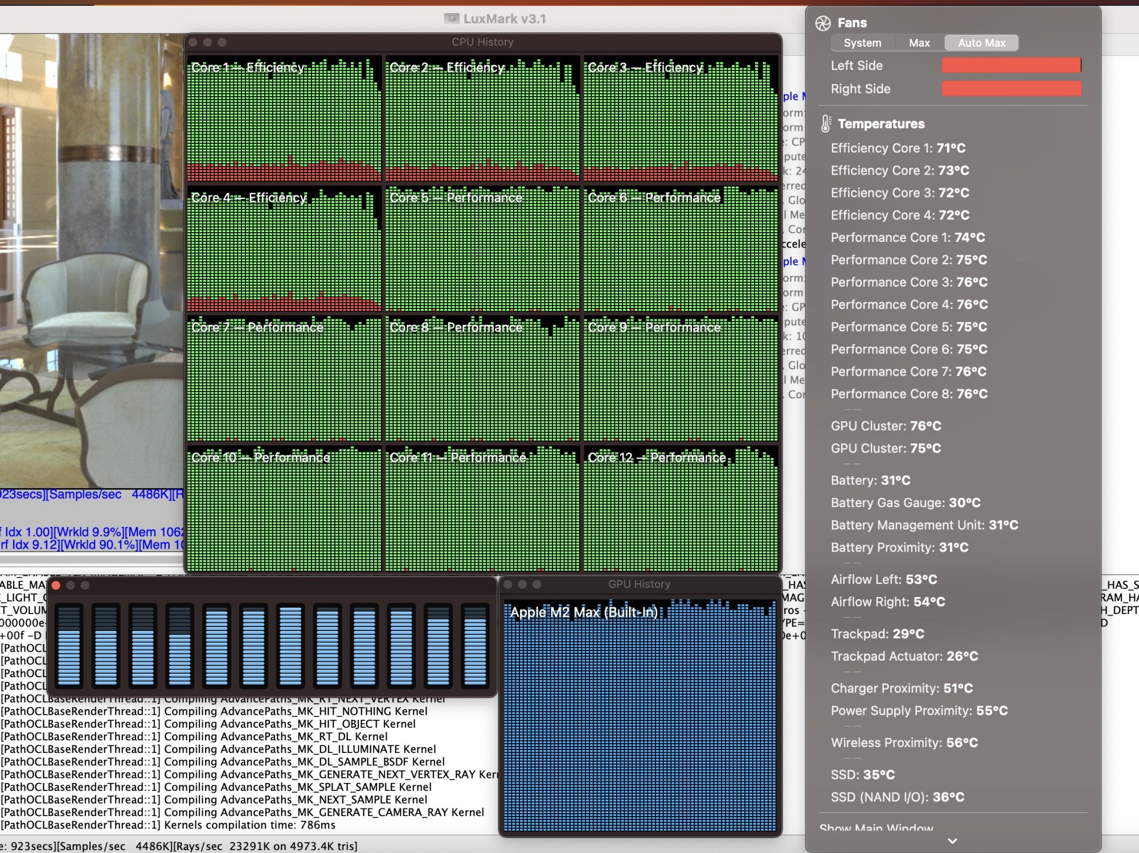Select Performance Core 1 temperature entry
This screenshot has height=853, width=1139.
[x=907, y=237]
